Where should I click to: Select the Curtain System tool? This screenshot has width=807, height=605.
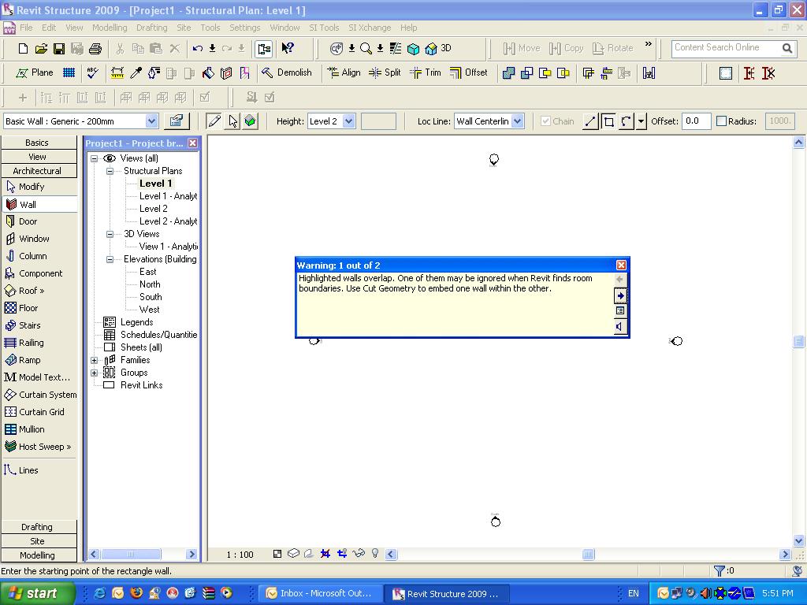pos(41,395)
